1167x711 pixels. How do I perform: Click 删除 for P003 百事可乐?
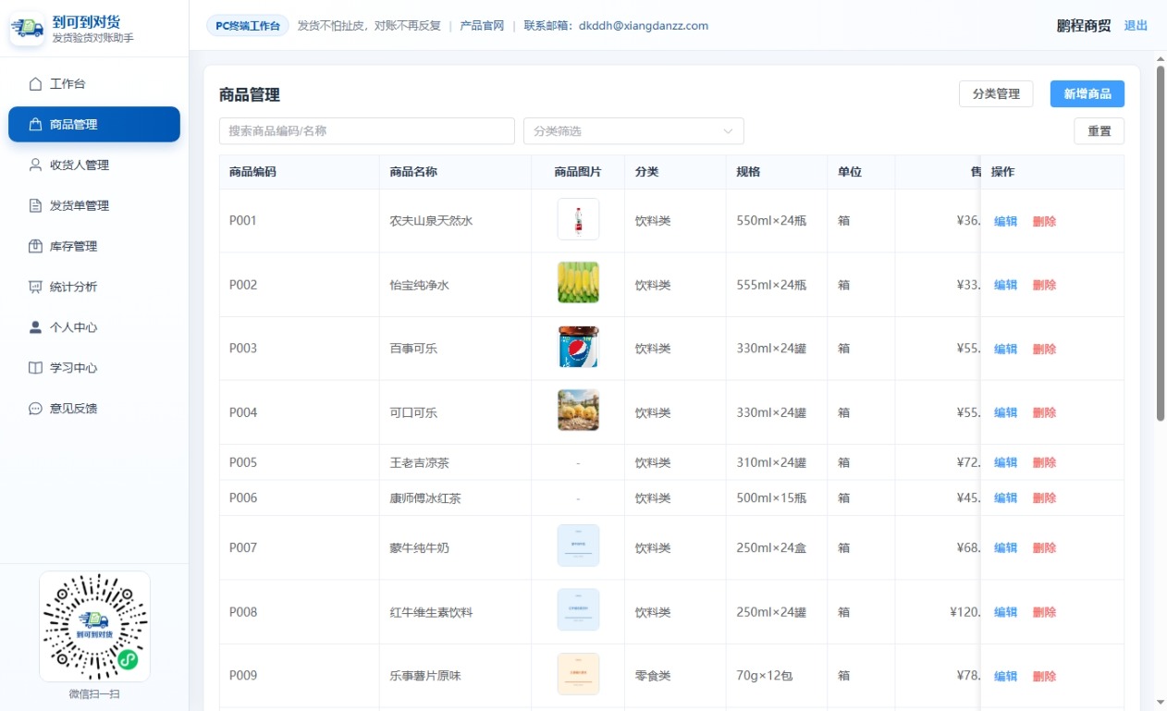click(1044, 349)
